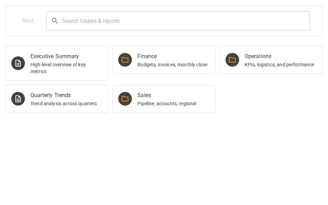Click the Sales card title text
This screenshot has width=328, height=205.
(144, 95)
